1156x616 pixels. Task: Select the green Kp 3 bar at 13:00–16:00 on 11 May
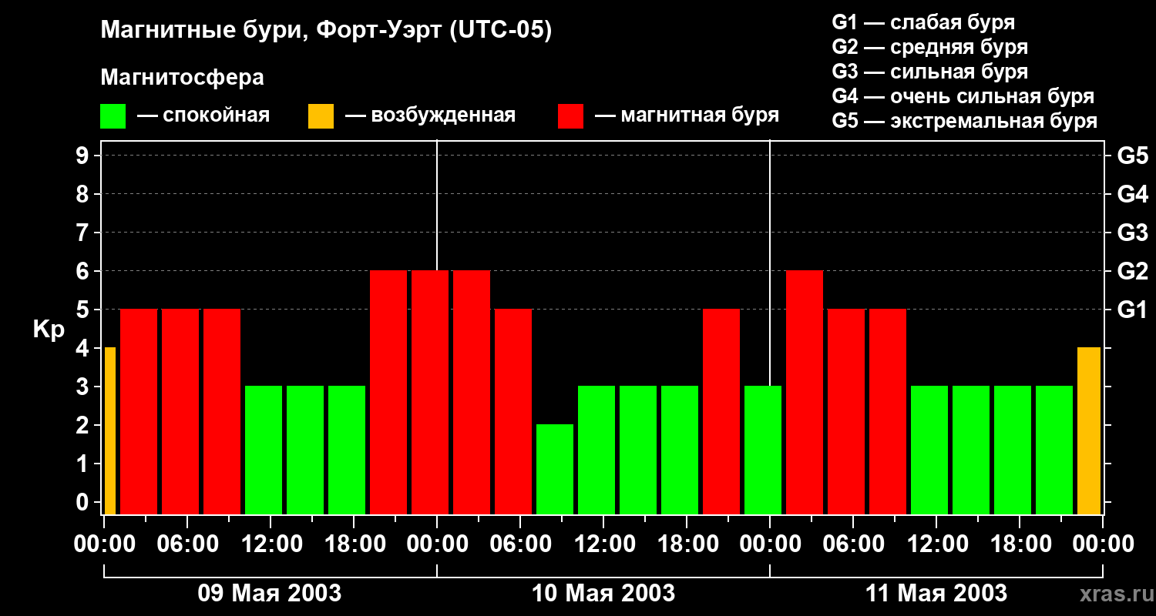pos(971,450)
